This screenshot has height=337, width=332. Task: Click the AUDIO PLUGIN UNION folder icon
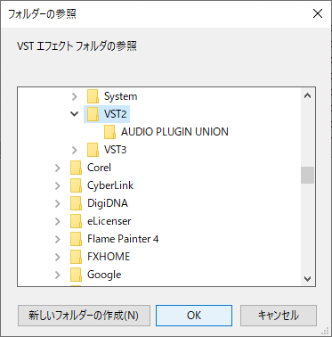(x=109, y=132)
